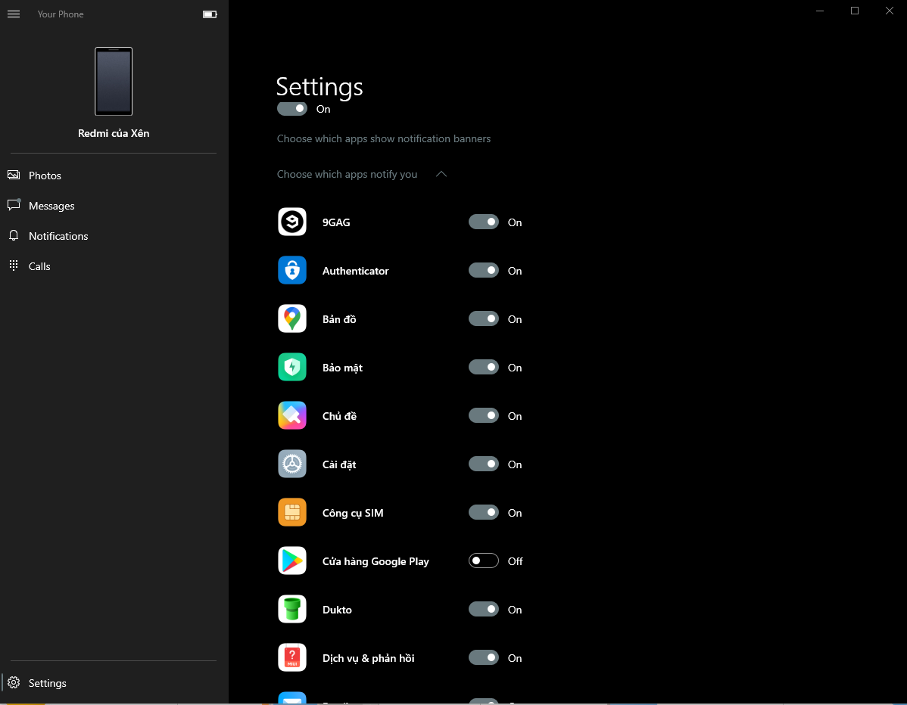
Task: Click the Choose which apps notify you label
Action: pos(347,175)
